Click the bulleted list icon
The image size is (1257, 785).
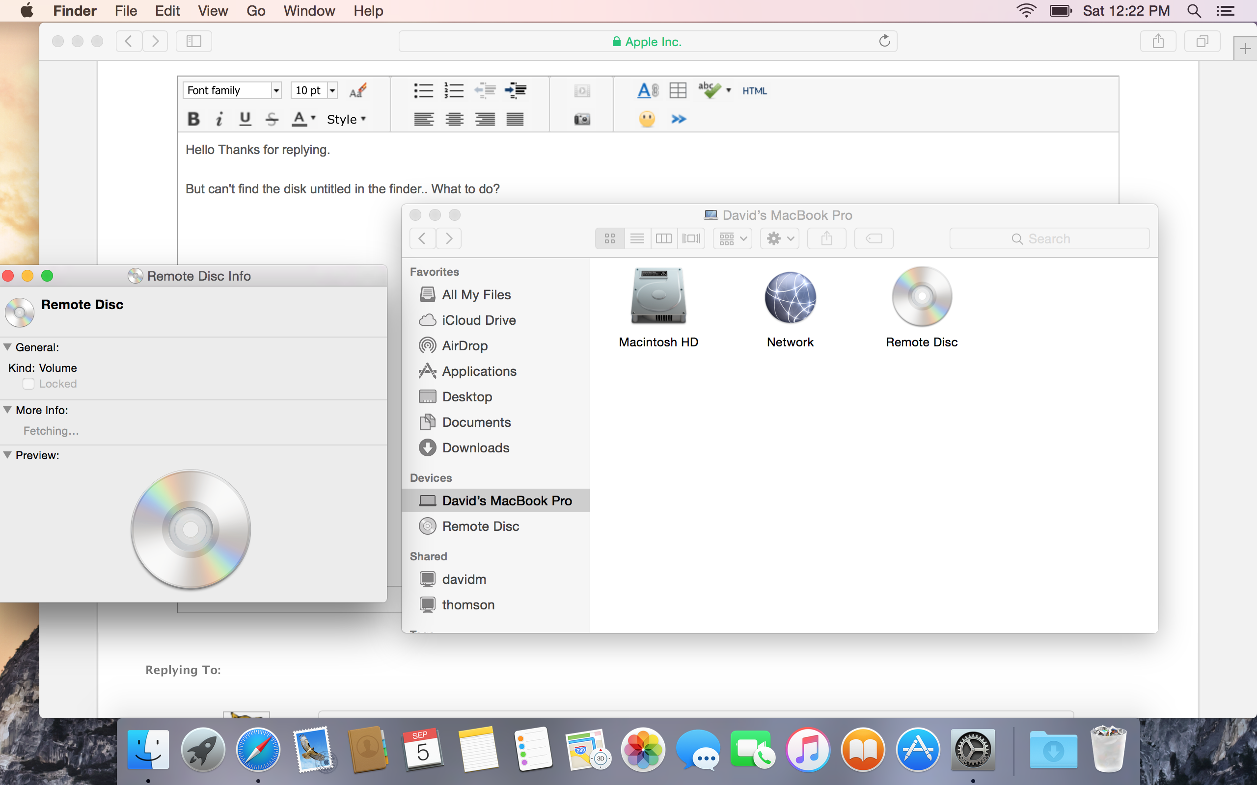[423, 90]
